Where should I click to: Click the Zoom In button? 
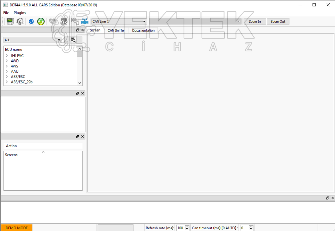coord(255,21)
